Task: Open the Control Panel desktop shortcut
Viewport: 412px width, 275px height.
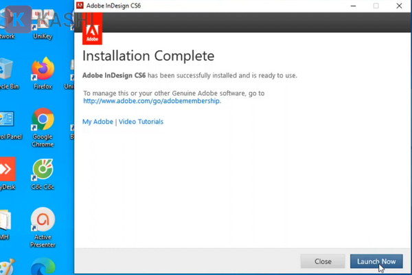Action: 6,120
